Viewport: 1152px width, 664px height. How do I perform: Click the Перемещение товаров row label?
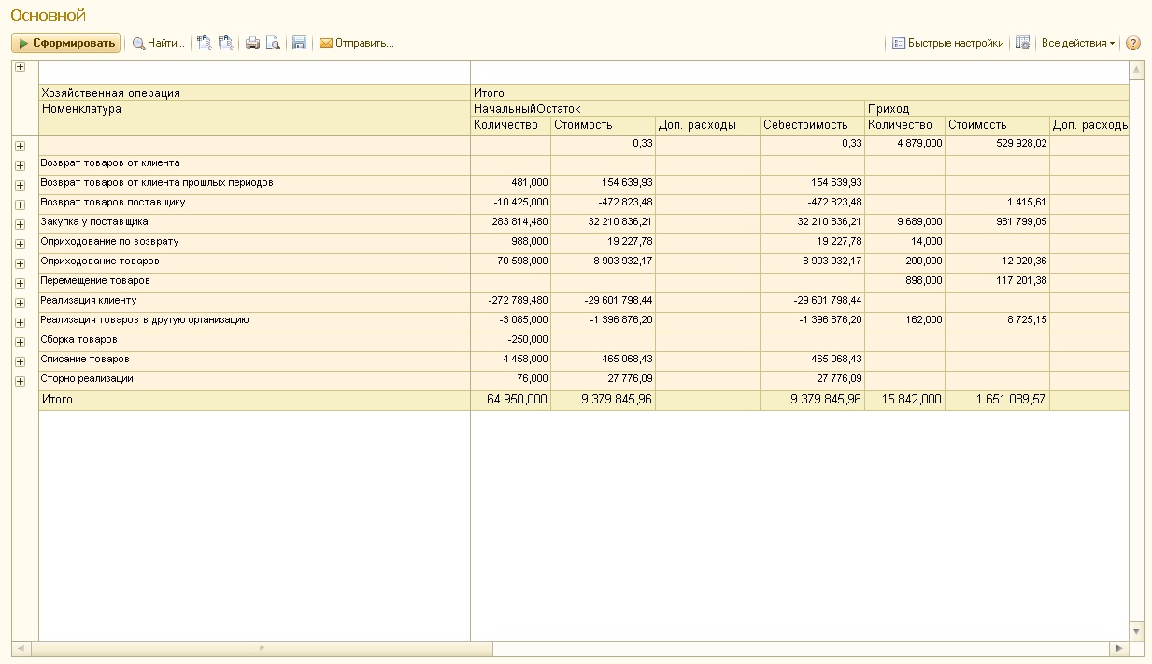94,280
